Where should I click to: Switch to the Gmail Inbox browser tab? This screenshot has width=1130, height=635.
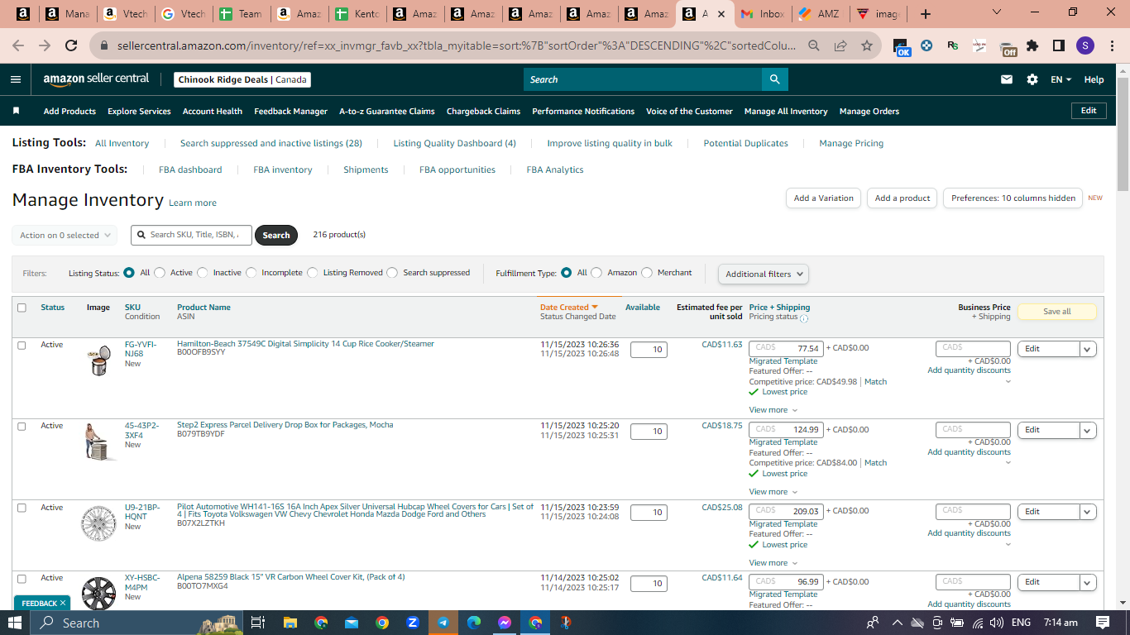(x=762, y=14)
